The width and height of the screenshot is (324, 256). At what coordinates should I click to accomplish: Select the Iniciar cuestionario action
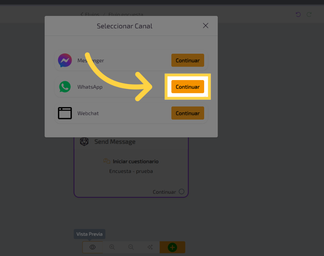(x=135, y=161)
